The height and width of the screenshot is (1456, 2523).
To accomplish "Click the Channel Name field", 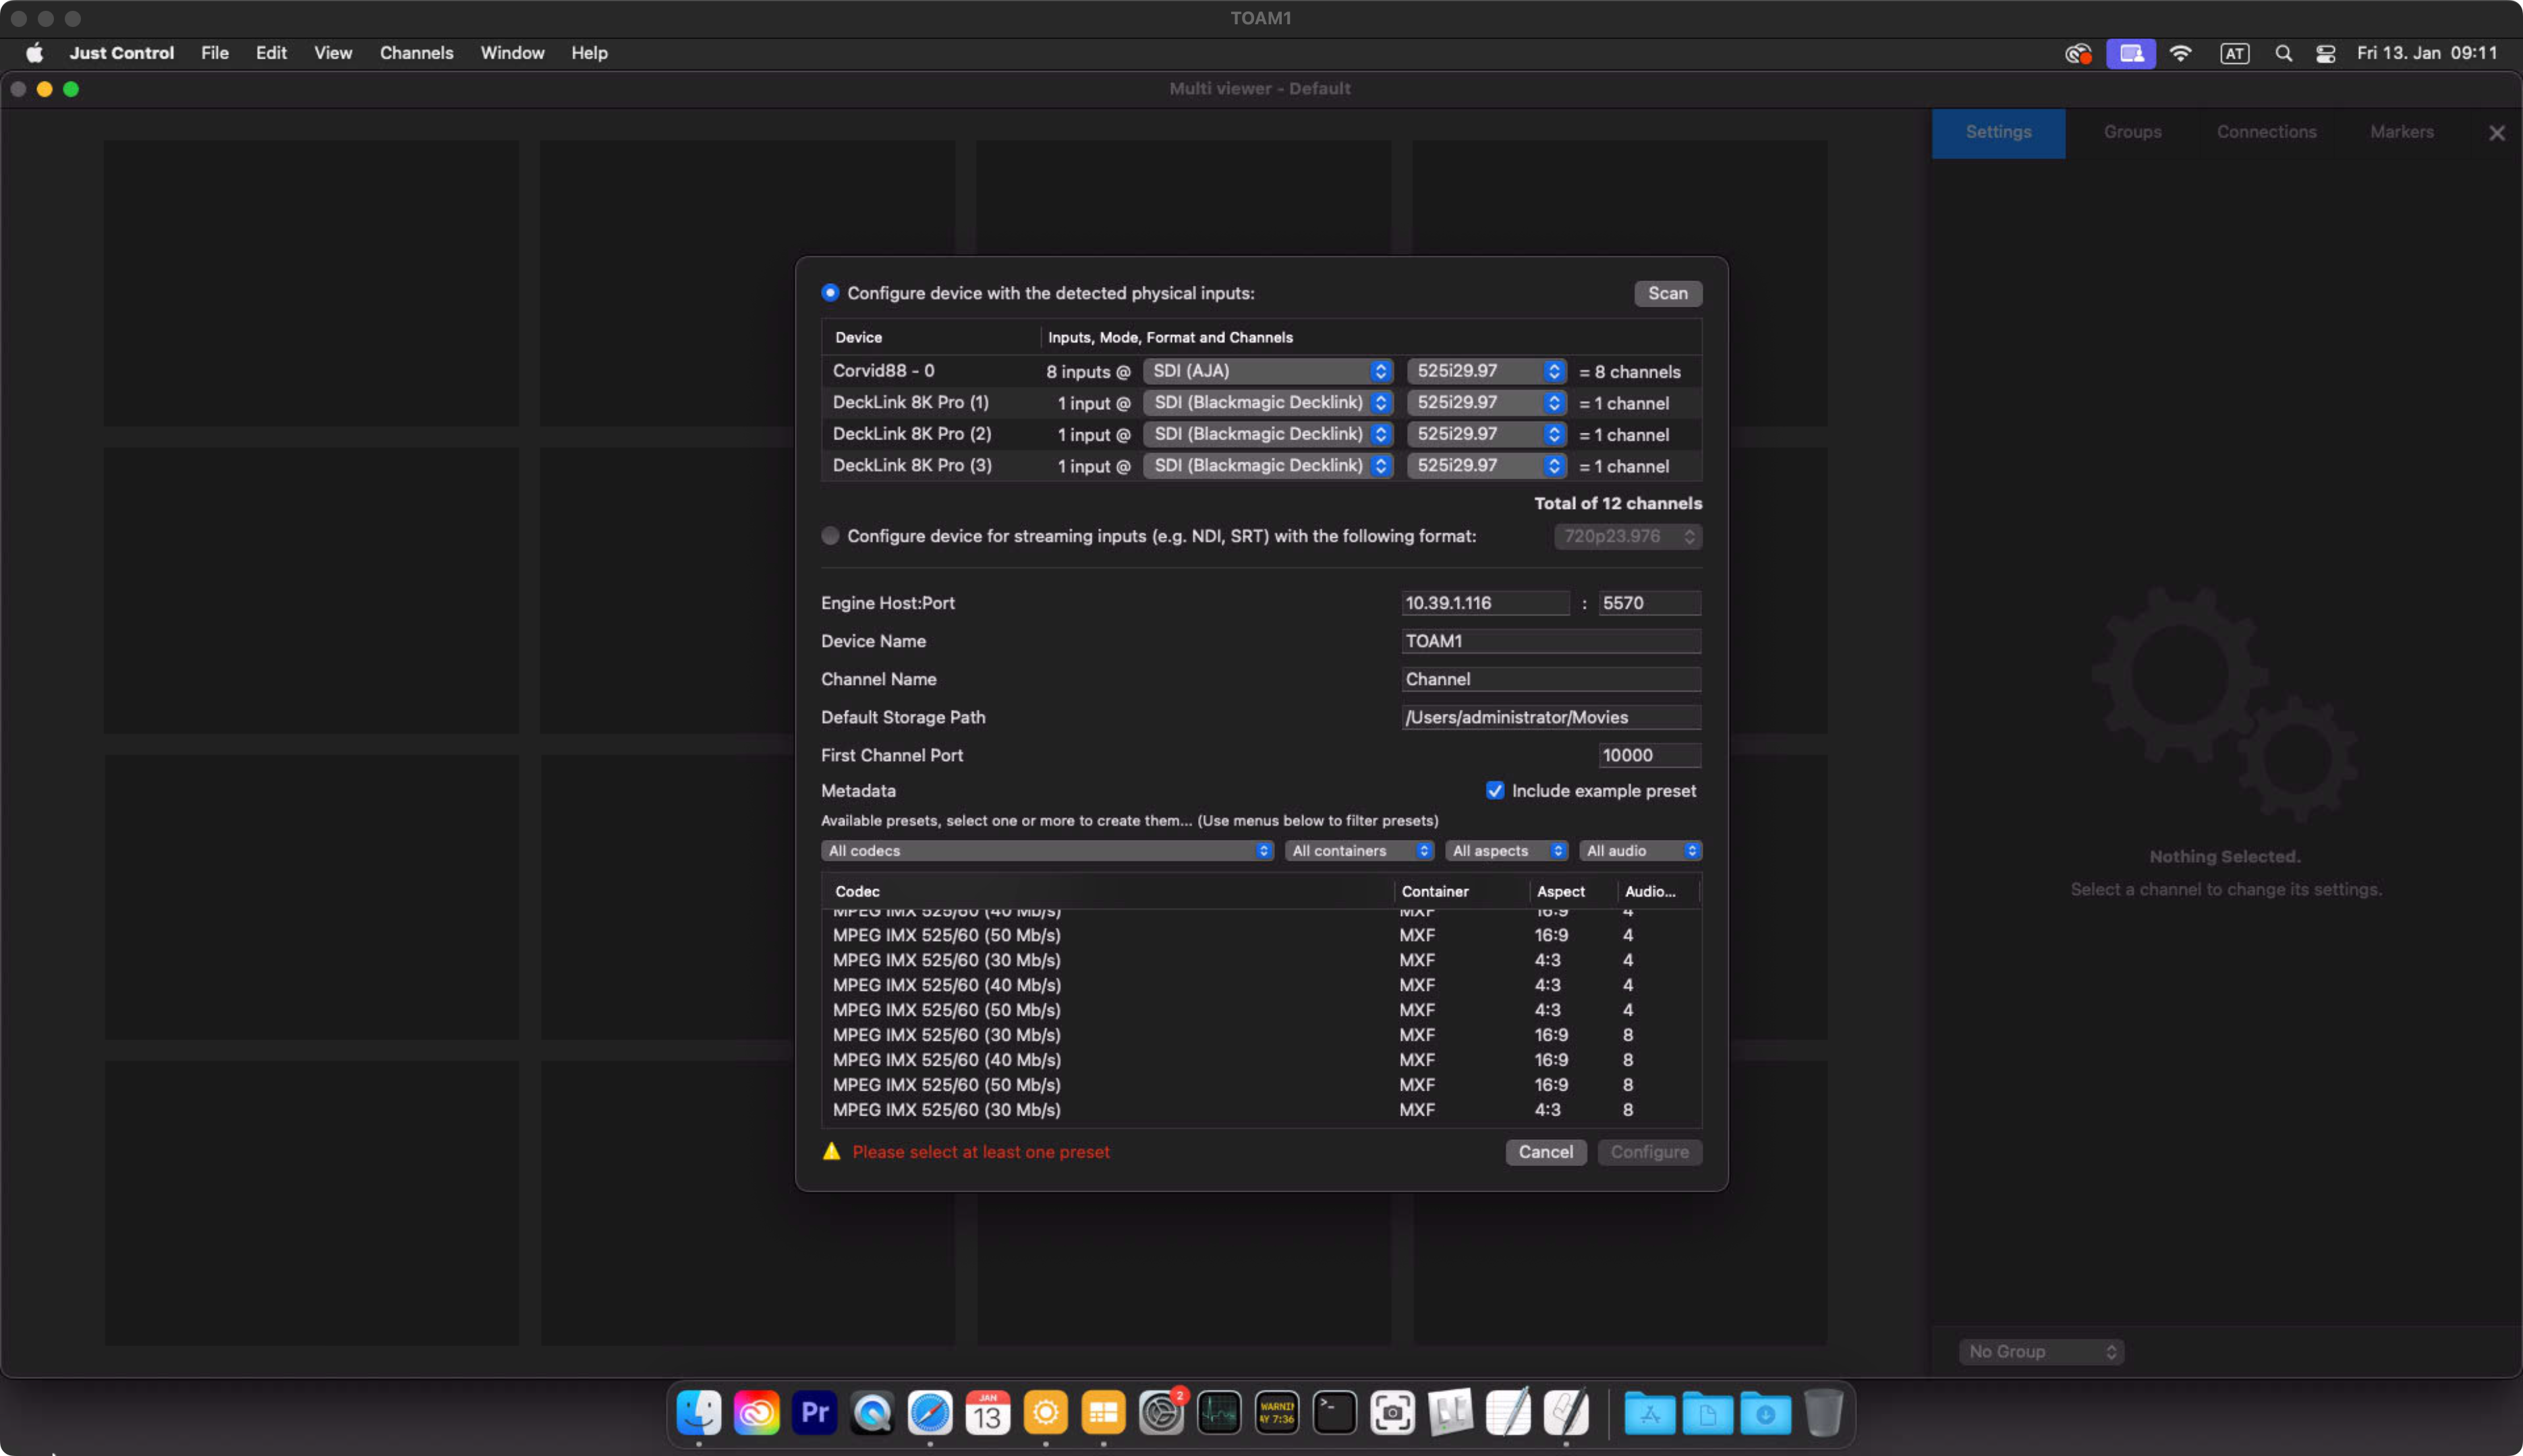I will [x=1551, y=679].
